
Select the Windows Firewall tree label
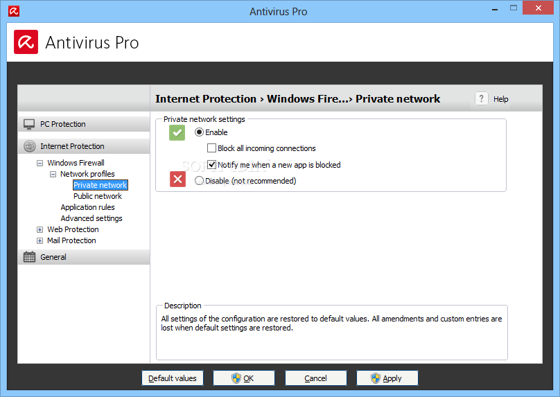click(76, 163)
